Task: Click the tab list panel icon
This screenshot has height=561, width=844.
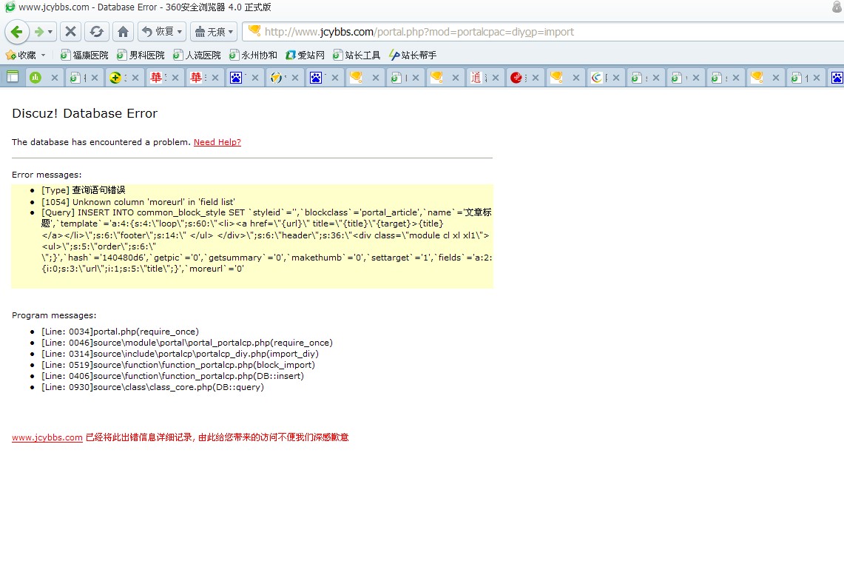Action: click(13, 77)
